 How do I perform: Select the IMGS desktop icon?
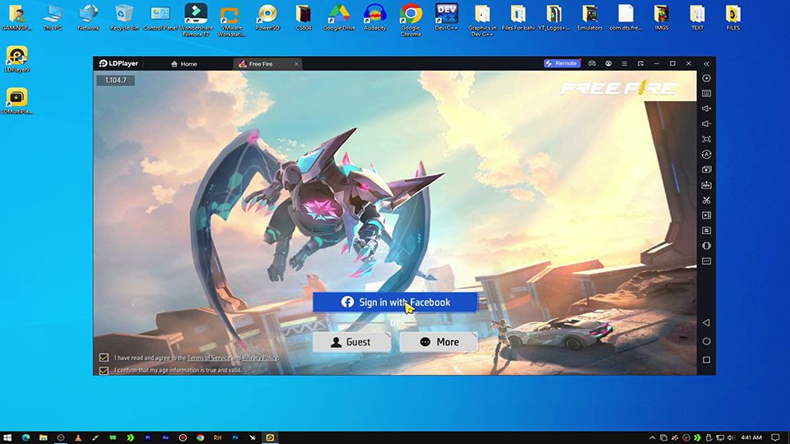pos(662,17)
